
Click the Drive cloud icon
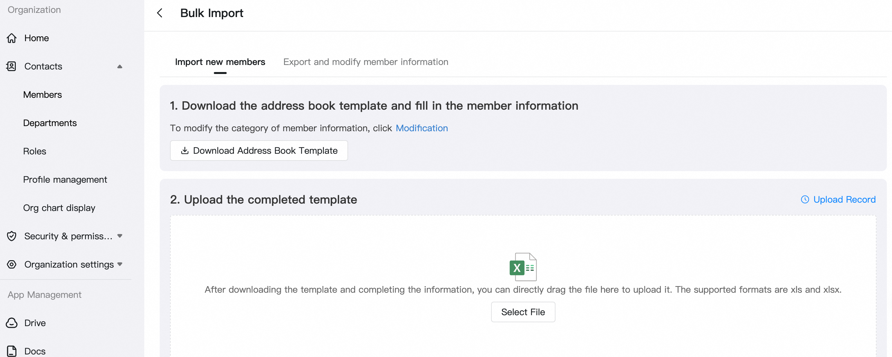coord(12,323)
